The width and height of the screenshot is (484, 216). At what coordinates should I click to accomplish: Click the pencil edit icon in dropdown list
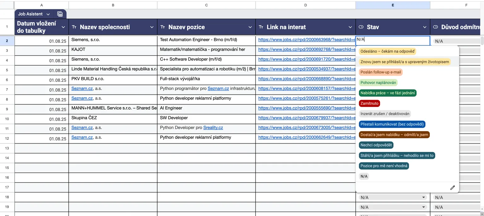(x=452, y=188)
